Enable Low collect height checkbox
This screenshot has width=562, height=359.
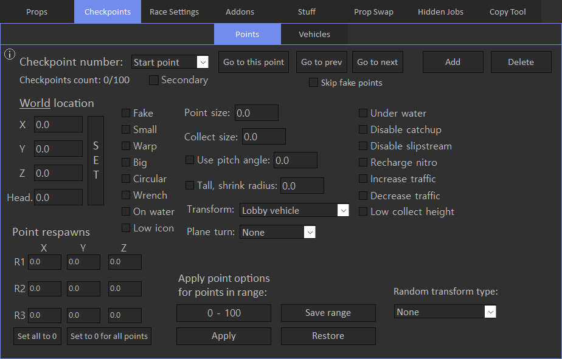click(363, 211)
